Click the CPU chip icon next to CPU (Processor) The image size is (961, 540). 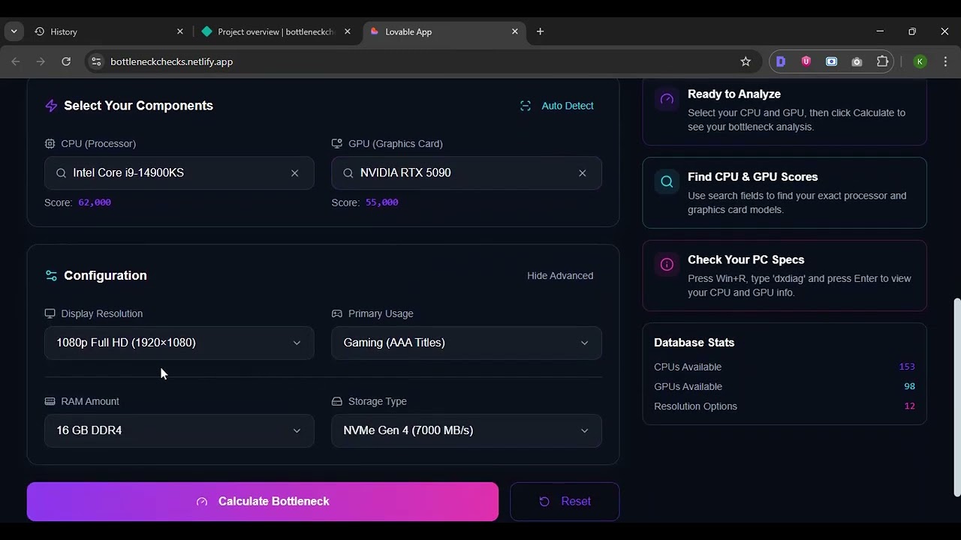coord(50,143)
